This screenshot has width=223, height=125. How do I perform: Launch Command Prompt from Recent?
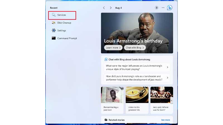click(x=64, y=38)
